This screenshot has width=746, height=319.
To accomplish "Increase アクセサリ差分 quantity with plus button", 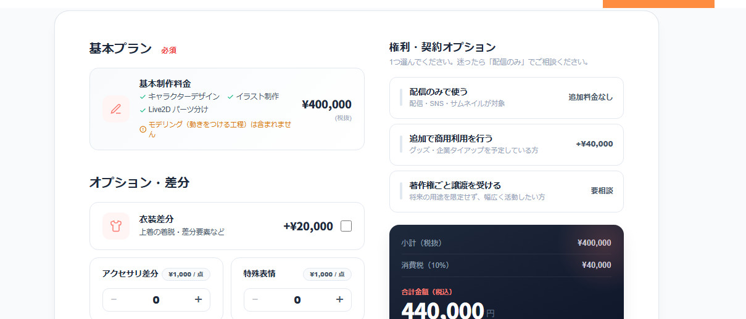I will (x=198, y=300).
